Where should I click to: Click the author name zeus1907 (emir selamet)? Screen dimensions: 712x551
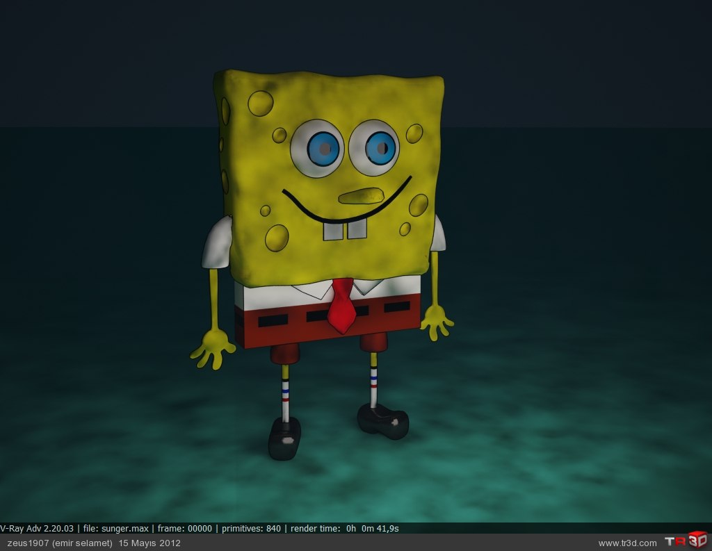(60, 543)
